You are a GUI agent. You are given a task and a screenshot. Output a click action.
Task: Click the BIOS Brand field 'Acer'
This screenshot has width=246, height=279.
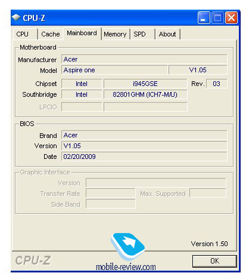(x=144, y=135)
